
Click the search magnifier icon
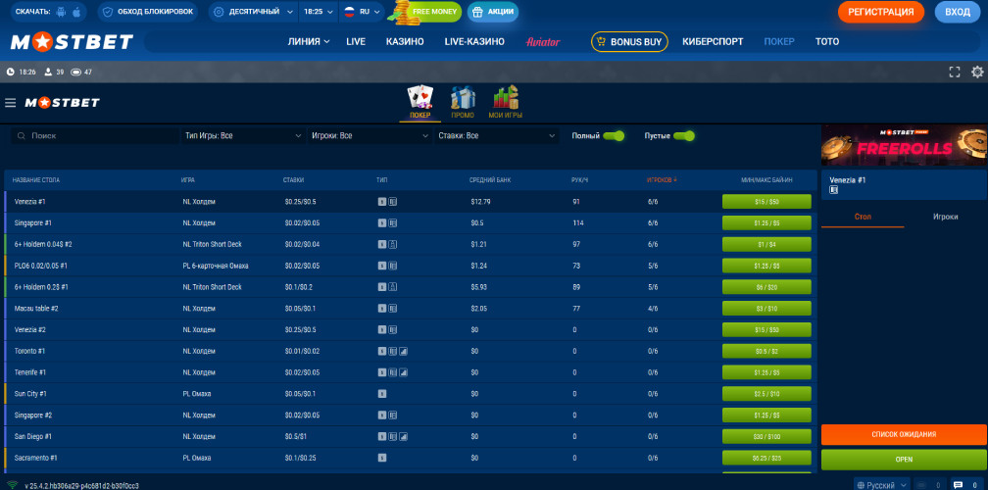(x=22, y=136)
